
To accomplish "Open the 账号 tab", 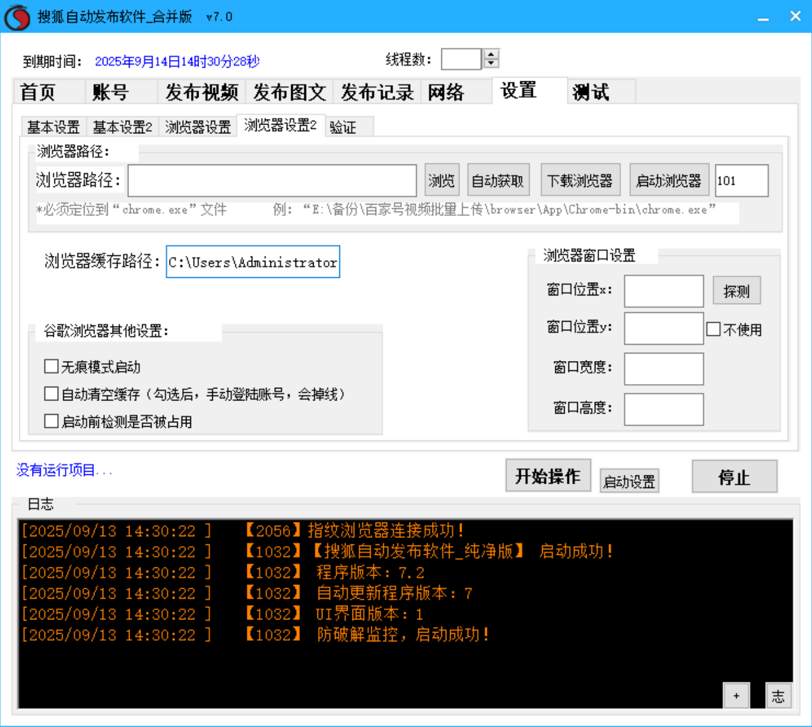I will click(111, 92).
